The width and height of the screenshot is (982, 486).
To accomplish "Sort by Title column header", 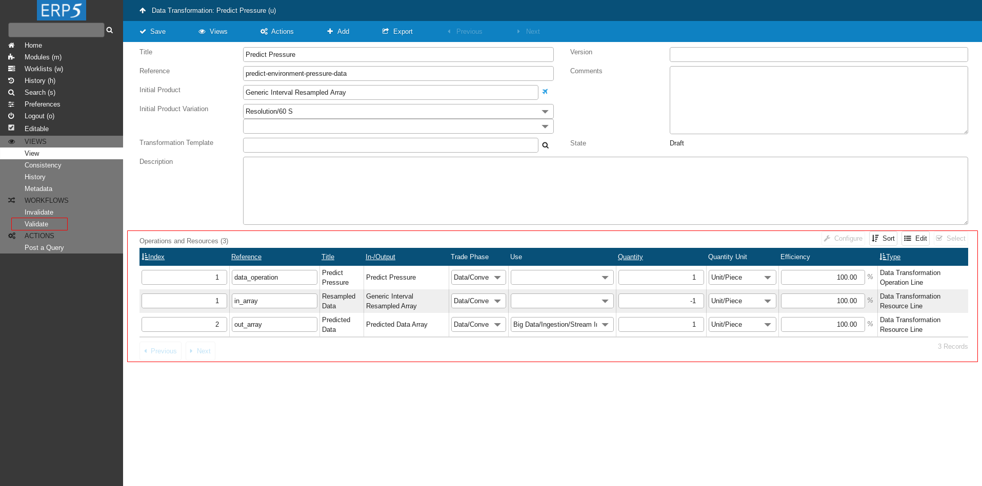I will coord(328,257).
